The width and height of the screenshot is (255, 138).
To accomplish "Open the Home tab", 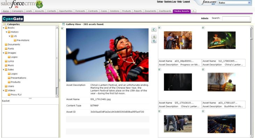I will tap(6, 11).
